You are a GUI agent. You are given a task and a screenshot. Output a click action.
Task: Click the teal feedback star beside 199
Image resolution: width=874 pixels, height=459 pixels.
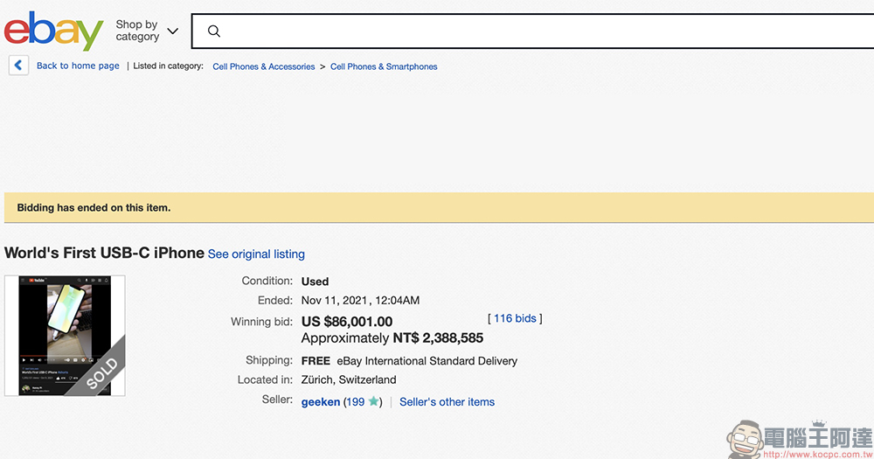pyautogui.click(x=374, y=402)
